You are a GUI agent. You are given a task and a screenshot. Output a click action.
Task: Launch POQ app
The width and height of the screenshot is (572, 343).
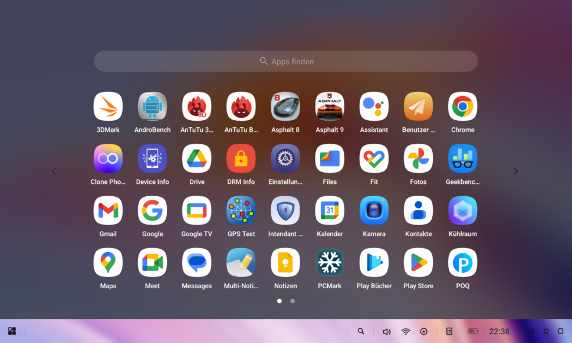click(x=462, y=263)
